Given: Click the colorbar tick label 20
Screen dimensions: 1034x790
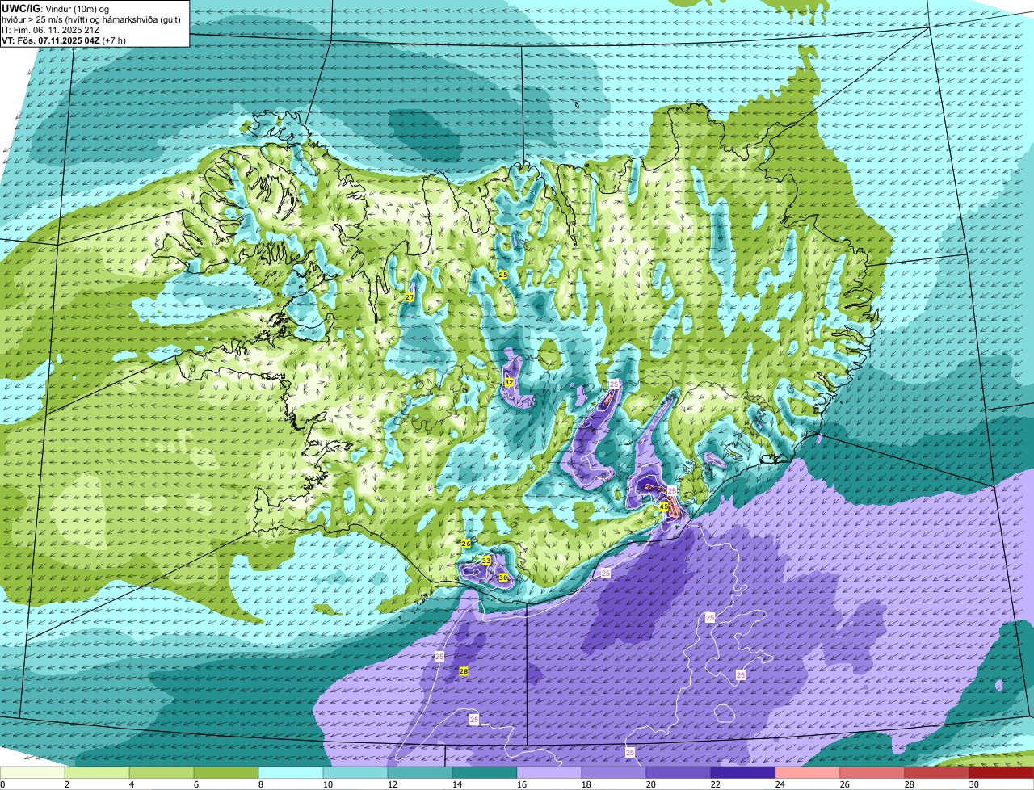Looking at the screenshot, I should coord(651,784).
